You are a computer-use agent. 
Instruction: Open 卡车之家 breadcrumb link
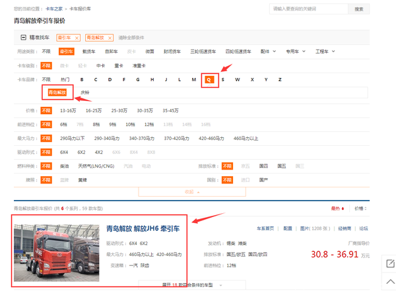[x=54, y=9]
